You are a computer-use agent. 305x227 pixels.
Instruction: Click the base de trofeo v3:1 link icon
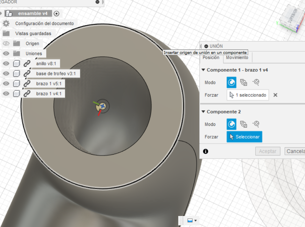[x=27, y=73]
